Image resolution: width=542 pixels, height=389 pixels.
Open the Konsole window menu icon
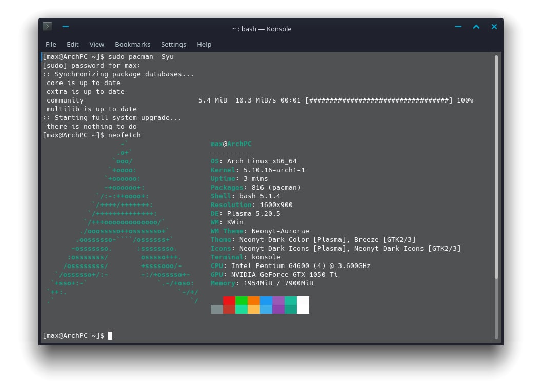click(47, 26)
